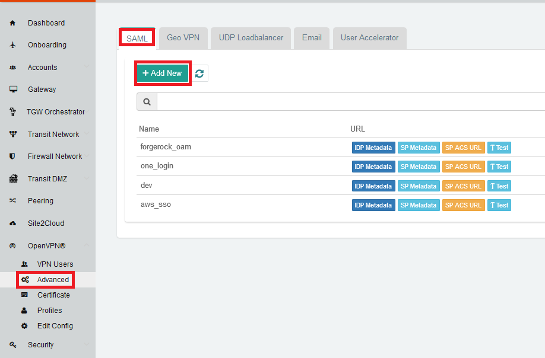Expand the Accounts sidebar section
The image size is (545, 358).
(x=87, y=67)
